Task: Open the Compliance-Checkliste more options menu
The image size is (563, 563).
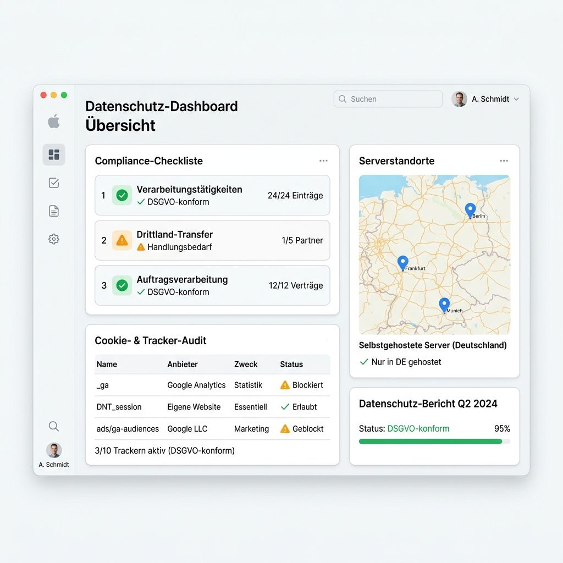Action: coord(323,161)
